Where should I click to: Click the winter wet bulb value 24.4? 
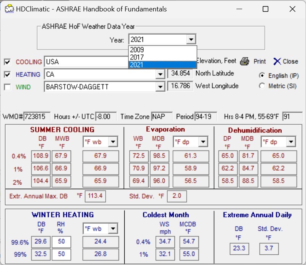tap(100, 241)
